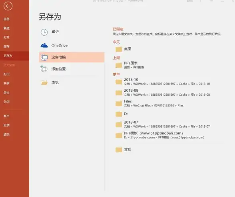Click the path ending in File » 2018-07

click(167, 127)
